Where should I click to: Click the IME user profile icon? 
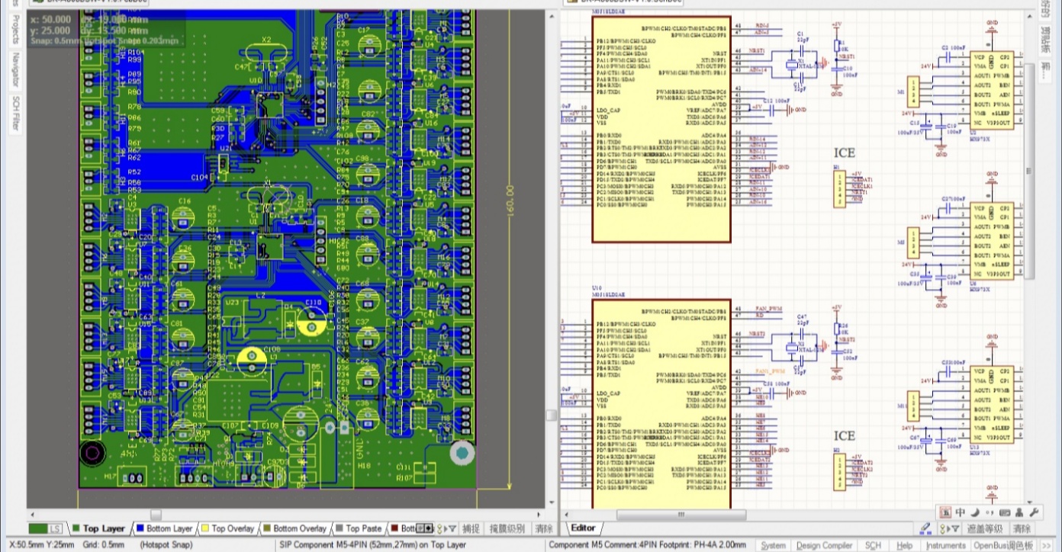[x=1020, y=512]
